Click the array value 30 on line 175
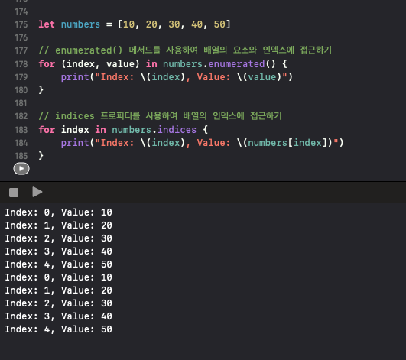Image resolution: width=406 pixels, height=360 pixels. pyautogui.click(x=174, y=24)
